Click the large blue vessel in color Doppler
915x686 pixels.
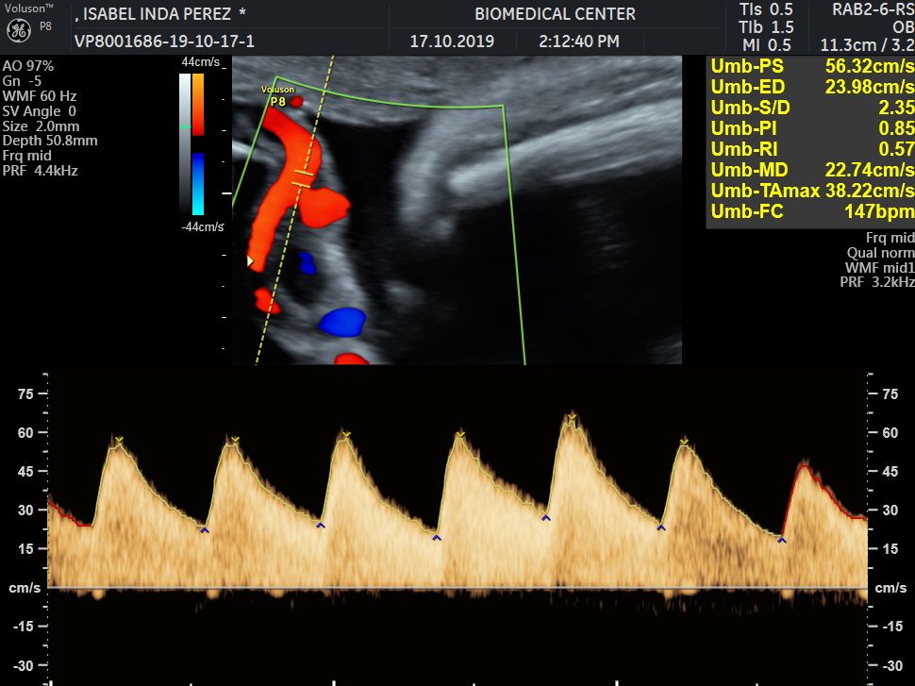[342, 323]
